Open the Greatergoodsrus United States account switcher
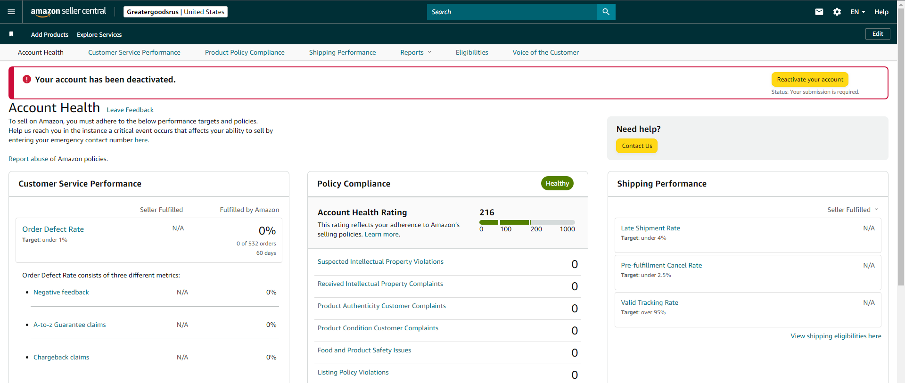905x383 pixels. [175, 12]
